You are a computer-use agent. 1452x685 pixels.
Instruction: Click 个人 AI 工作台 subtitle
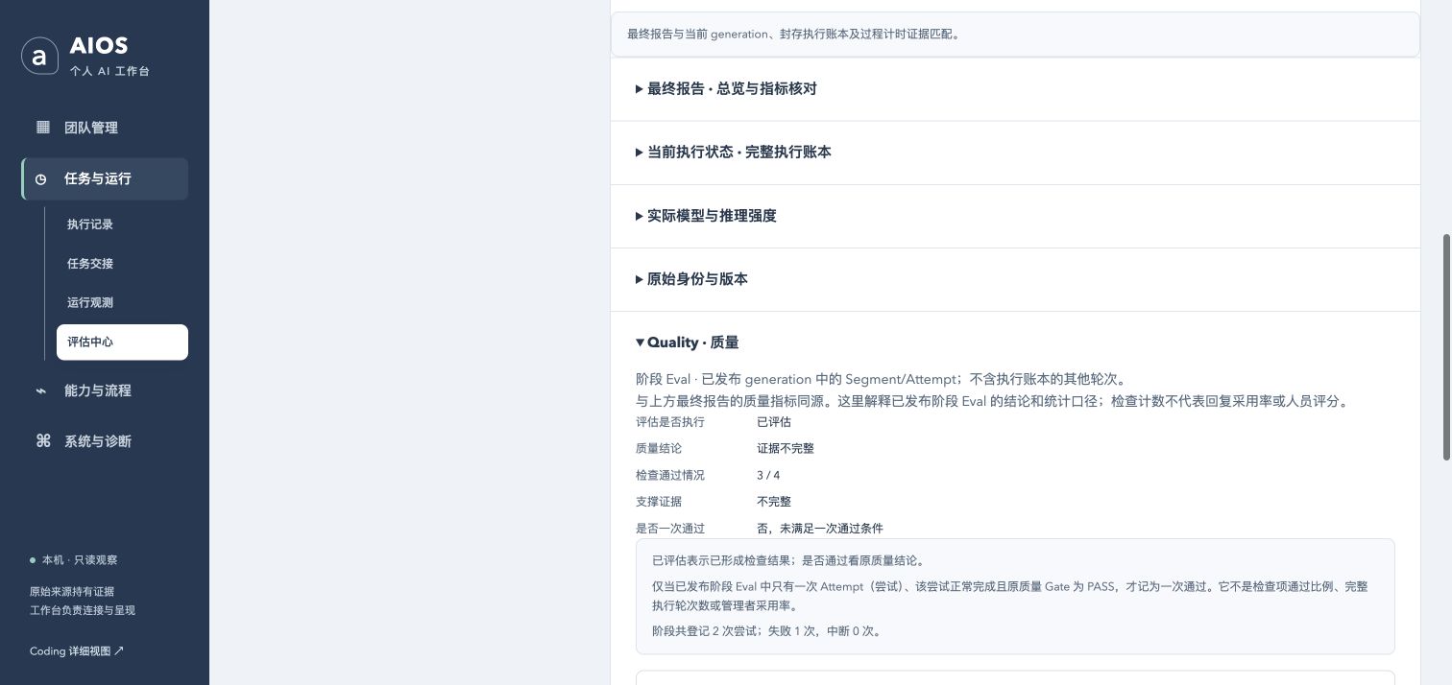pos(109,71)
